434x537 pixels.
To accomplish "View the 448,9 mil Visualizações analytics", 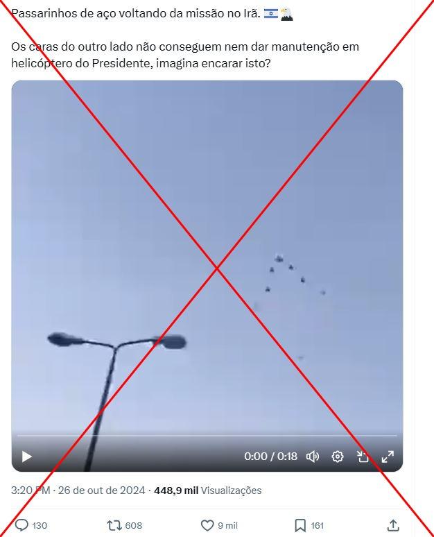I will 208,491.
